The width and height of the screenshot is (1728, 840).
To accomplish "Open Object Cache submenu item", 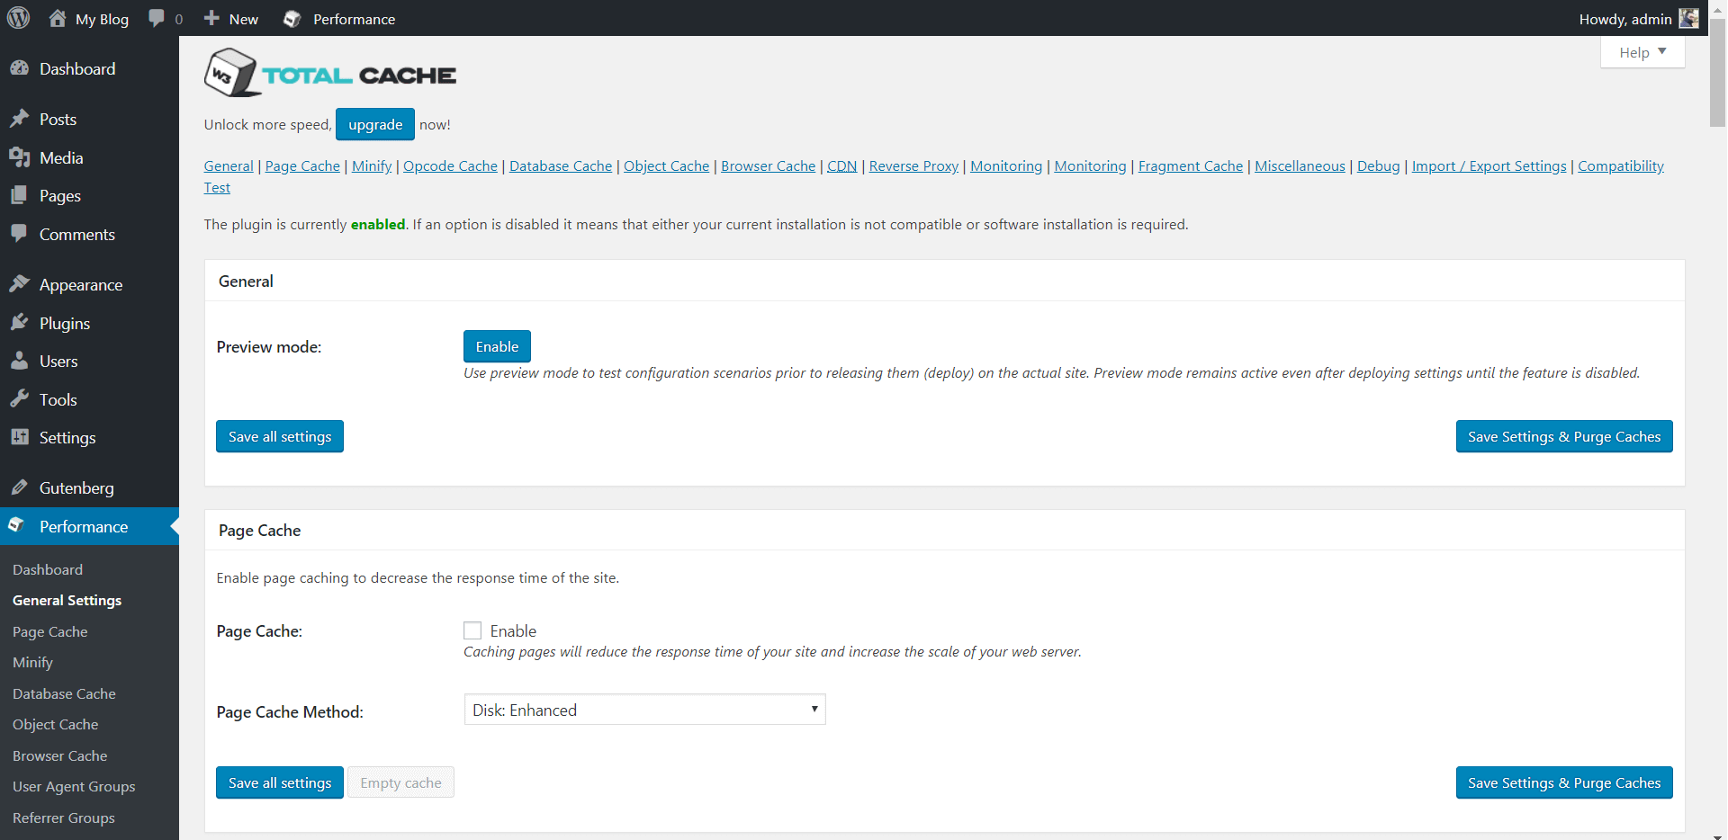I will [56, 724].
